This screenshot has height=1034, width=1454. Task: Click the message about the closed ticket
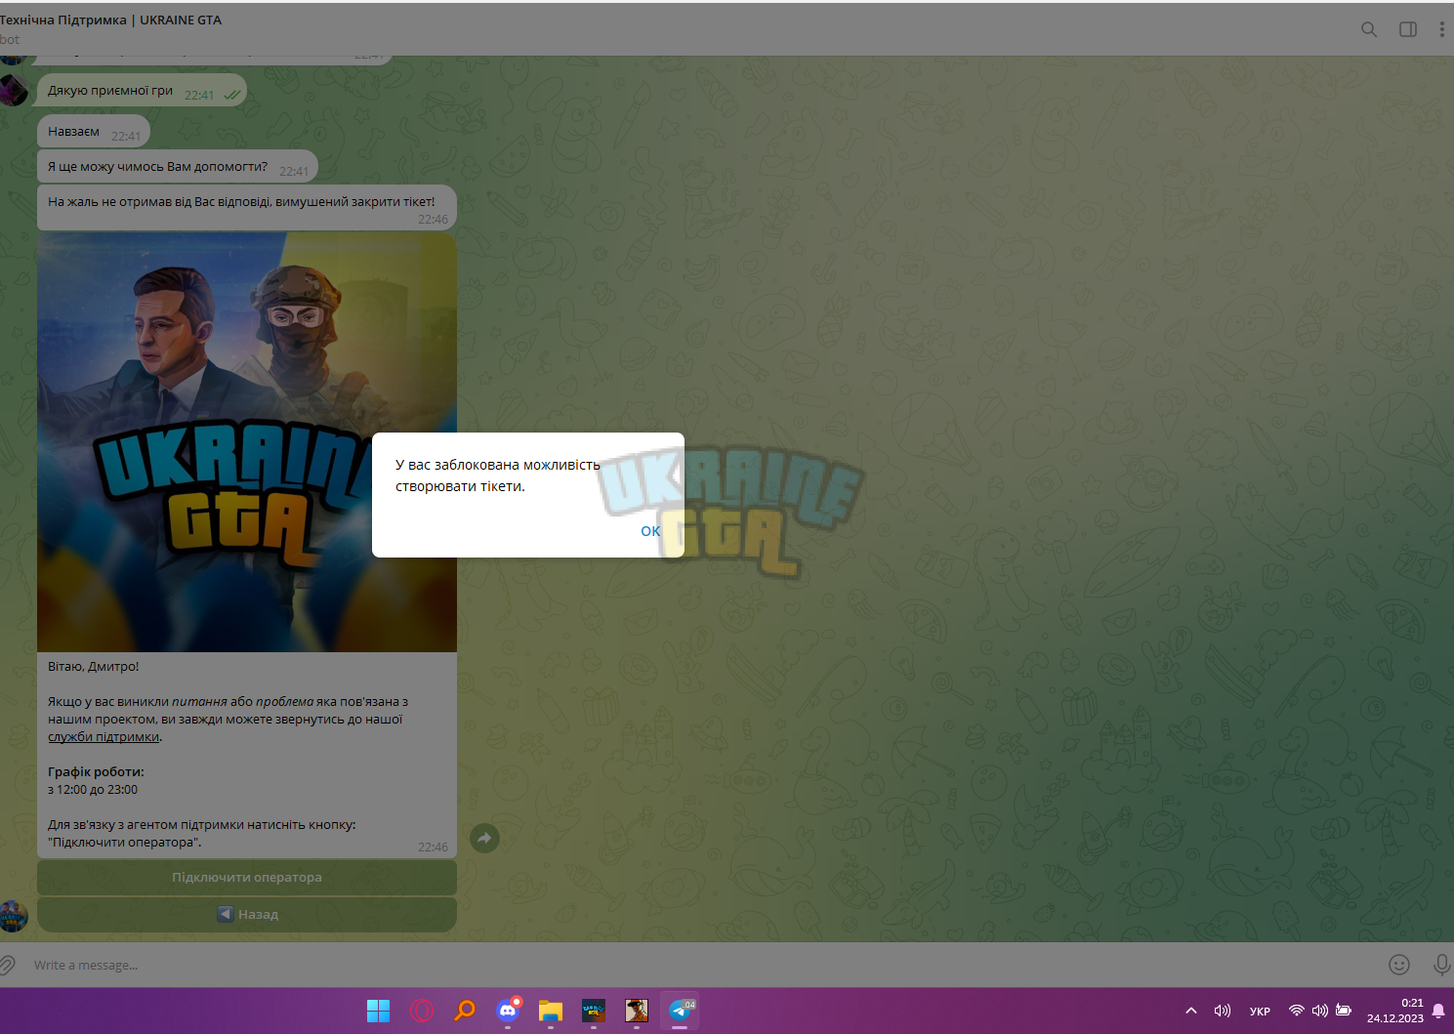point(247,207)
